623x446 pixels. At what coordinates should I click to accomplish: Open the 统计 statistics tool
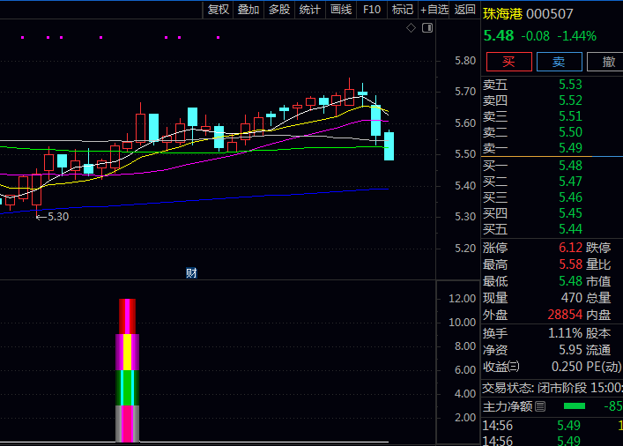point(310,10)
